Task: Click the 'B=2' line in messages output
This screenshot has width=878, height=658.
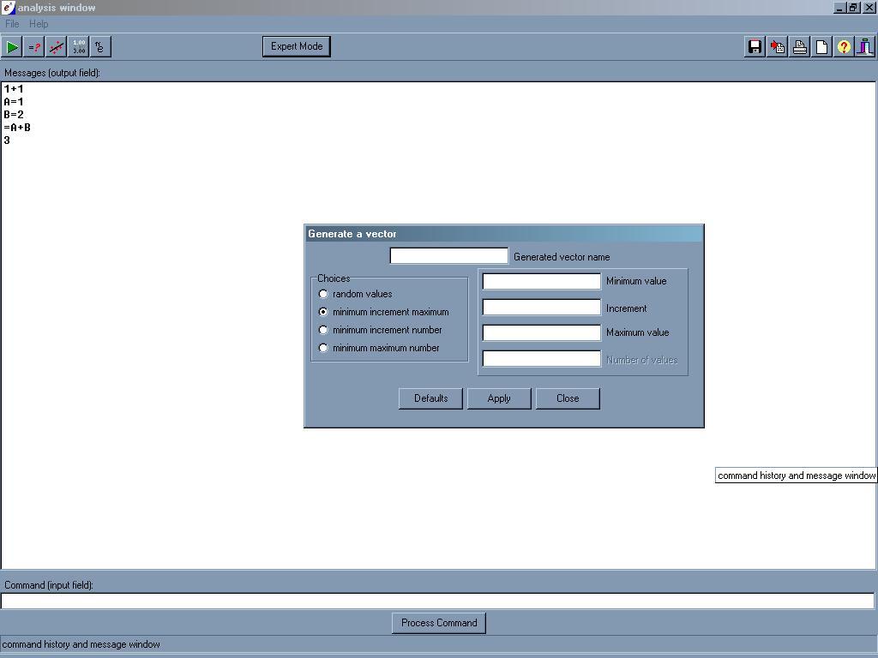Action: (x=14, y=115)
